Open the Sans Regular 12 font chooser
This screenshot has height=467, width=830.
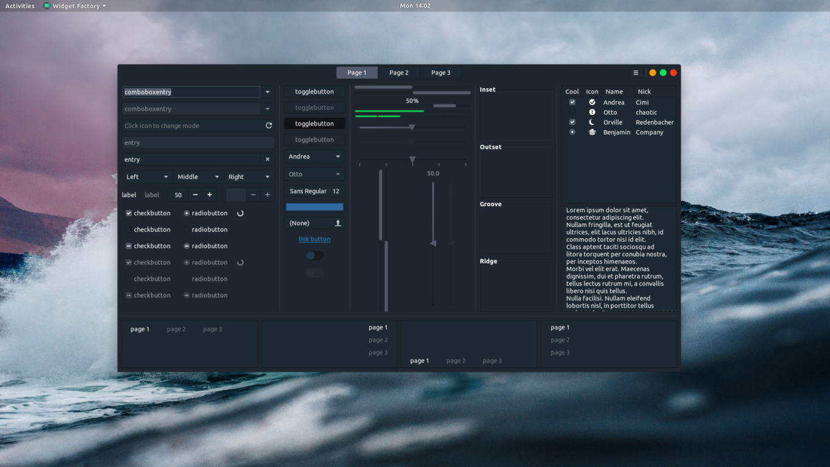(x=314, y=191)
